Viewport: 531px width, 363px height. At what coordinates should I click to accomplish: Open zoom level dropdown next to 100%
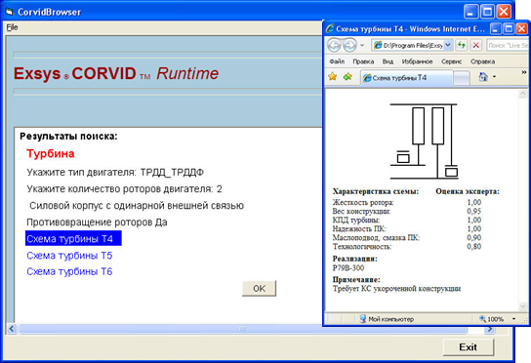(513, 319)
